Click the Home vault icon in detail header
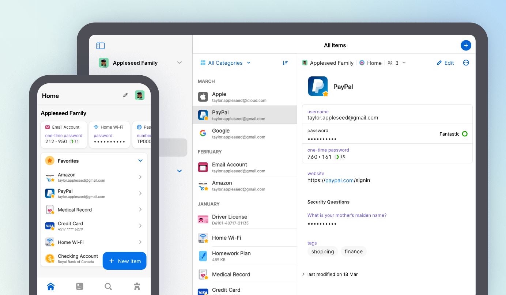This screenshot has height=295, width=506. pyautogui.click(x=362, y=63)
